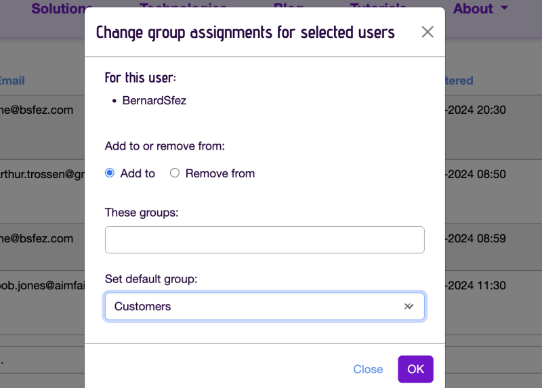The height and width of the screenshot is (388, 542).
Task: Clear the Customers default group selection
Action: tap(409, 307)
